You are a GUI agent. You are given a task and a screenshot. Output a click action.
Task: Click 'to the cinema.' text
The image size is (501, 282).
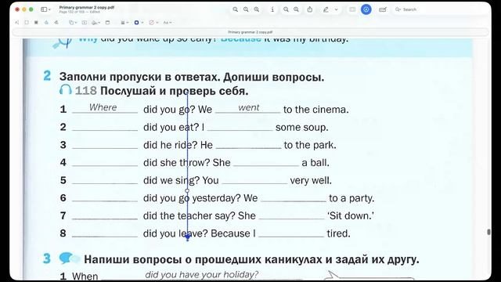tap(315, 110)
